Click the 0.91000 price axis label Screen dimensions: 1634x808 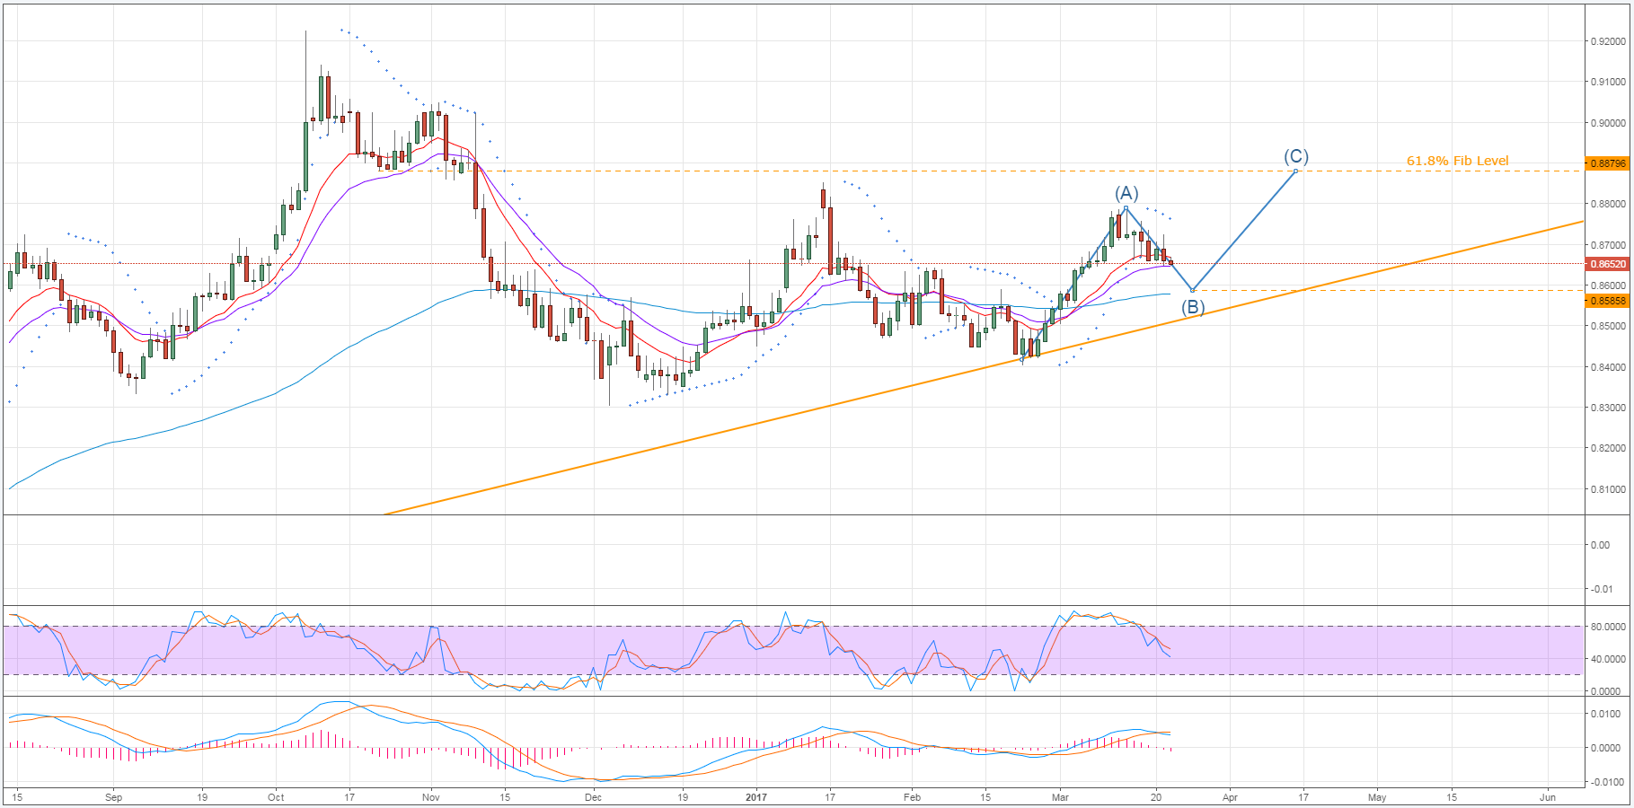[1608, 82]
